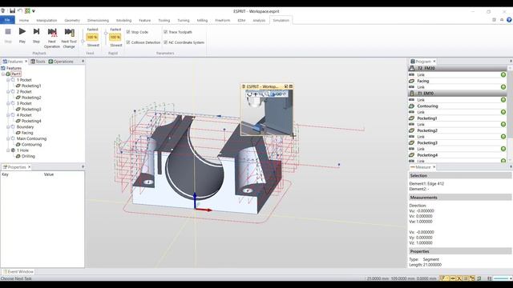Click the Feed speed slider handle
The width and height of the screenshot is (513, 288).
point(83,42)
